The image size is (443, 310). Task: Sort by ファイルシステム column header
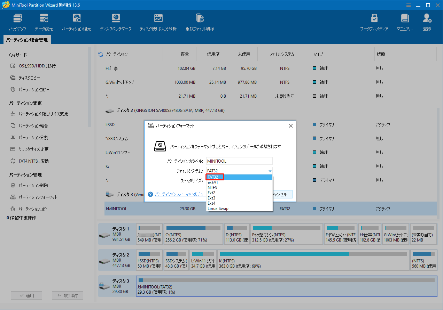pyautogui.click(x=282, y=54)
